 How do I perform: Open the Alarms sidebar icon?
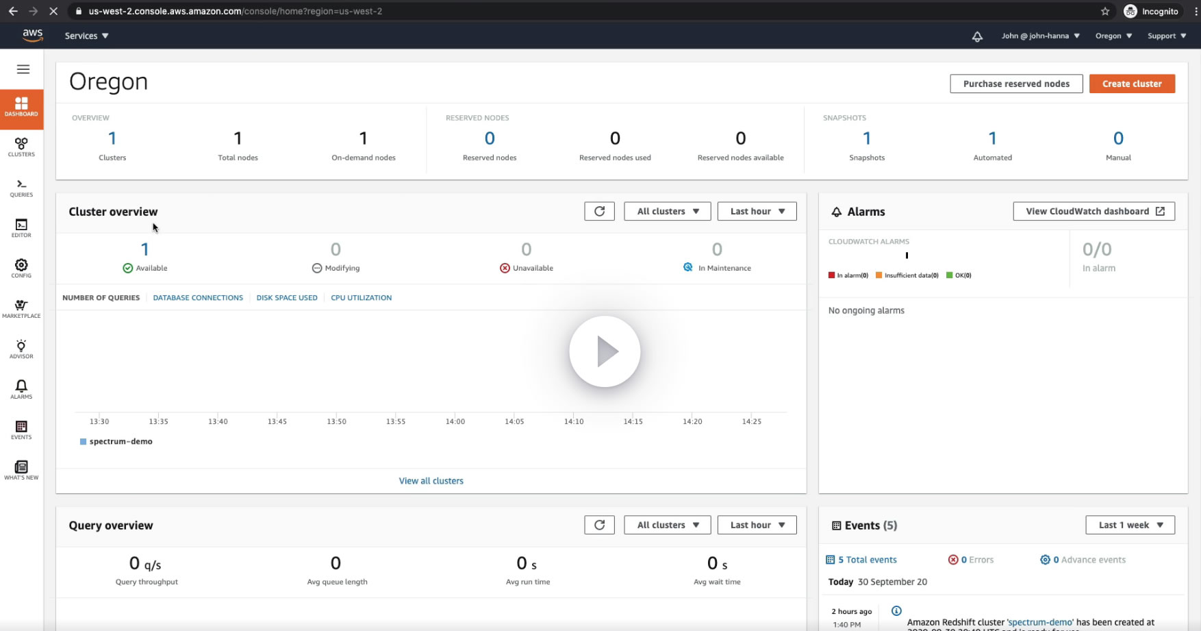tap(21, 390)
